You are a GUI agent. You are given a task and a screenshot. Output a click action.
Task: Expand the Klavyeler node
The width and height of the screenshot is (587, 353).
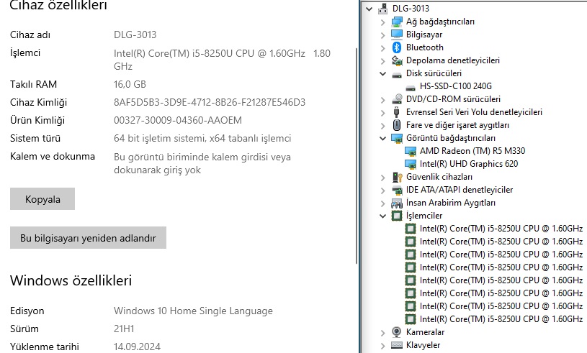tap(382, 346)
